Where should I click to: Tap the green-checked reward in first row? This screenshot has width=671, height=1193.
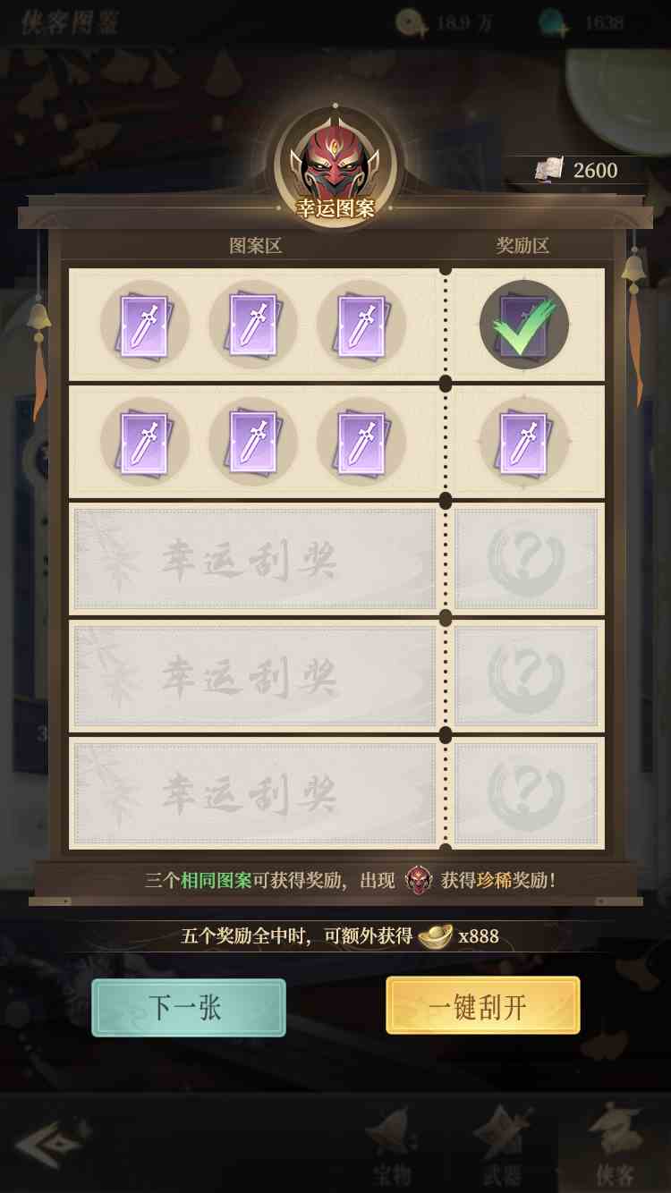[x=524, y=325]
